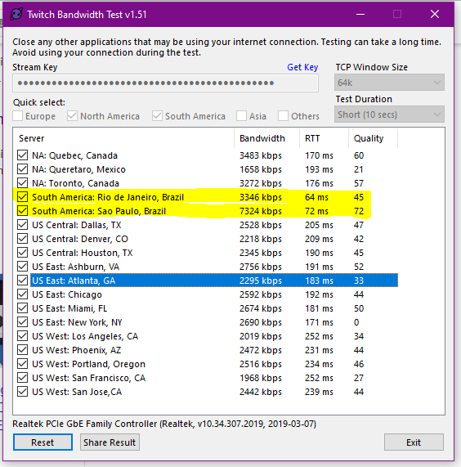Uncheck the US West: San Francisco, CA checkbox
461x467 pixels.
tap(22, 378)
